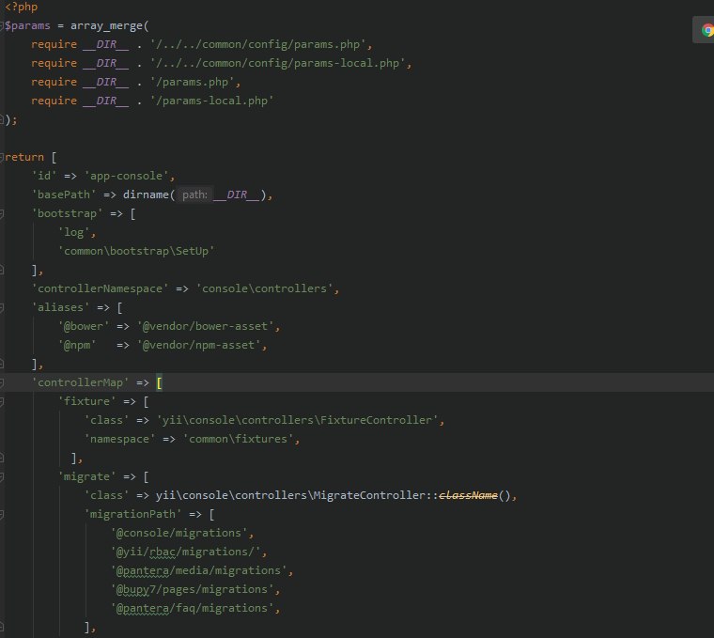Click the MigrateController class reference
Image resolution: width=714 pixels, height=638 pixels.
[290, 495]
